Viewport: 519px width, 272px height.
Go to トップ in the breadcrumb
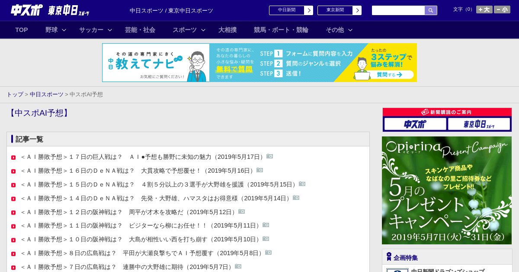tap(15, 94)
